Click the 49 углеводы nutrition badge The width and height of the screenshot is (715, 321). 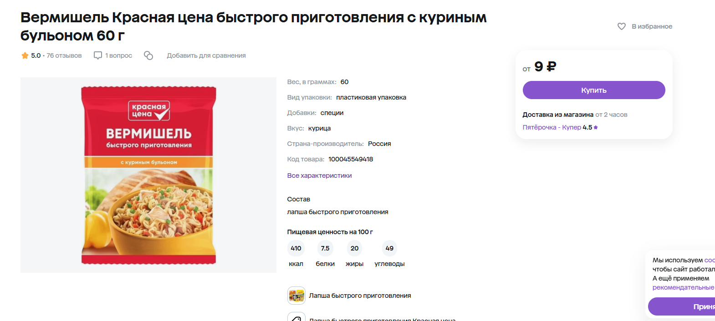tap(389, 249)
